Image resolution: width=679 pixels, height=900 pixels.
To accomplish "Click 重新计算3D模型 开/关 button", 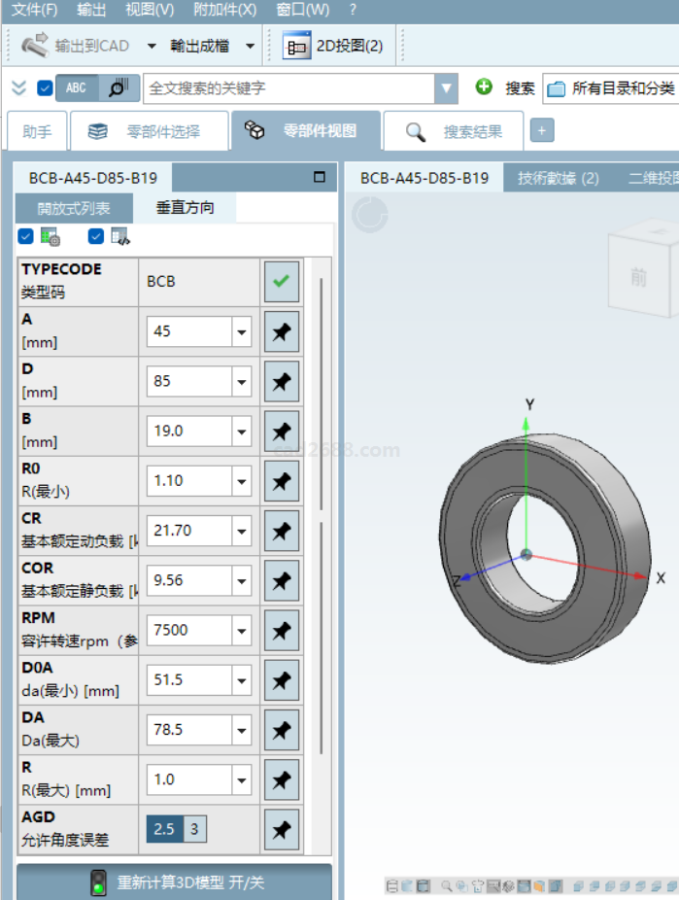I will click(174, 883).
